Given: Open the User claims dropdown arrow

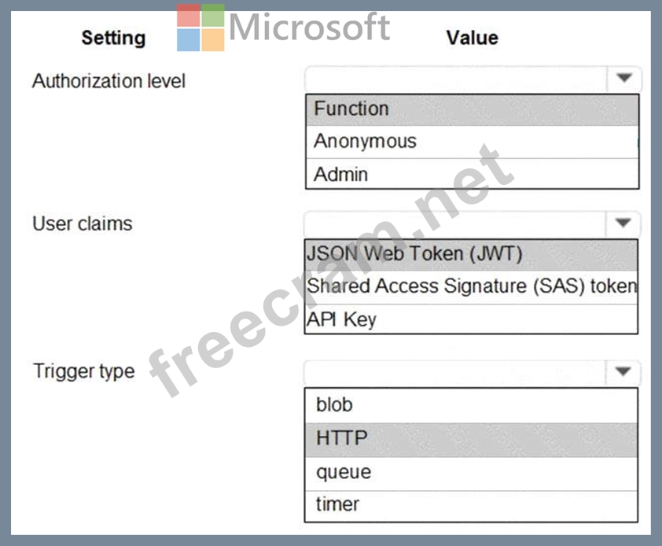Looking at the screenshot, I should (x=624, y=223).
